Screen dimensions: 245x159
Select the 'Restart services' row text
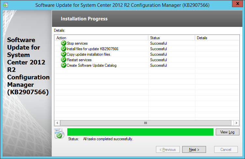click(79, 60)
